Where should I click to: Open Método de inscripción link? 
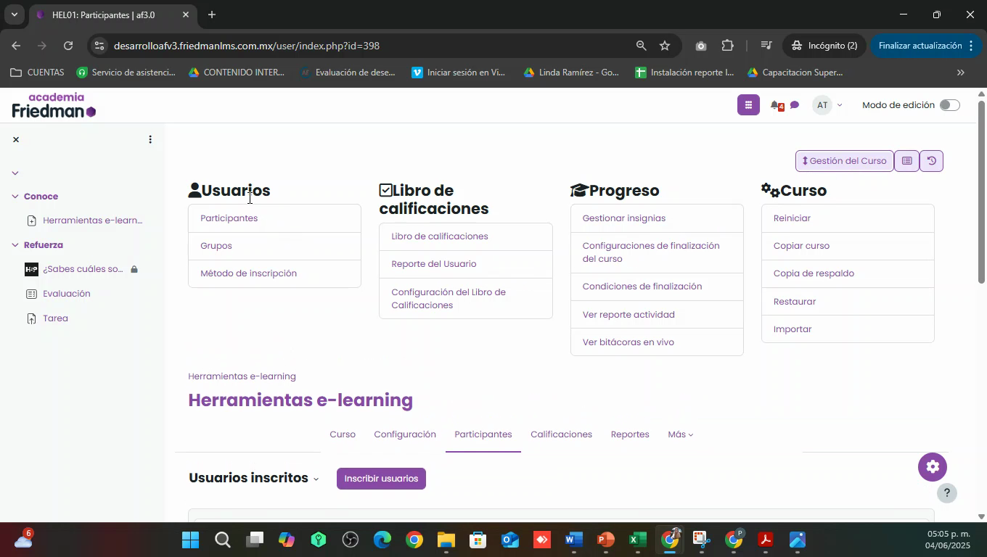248,273
